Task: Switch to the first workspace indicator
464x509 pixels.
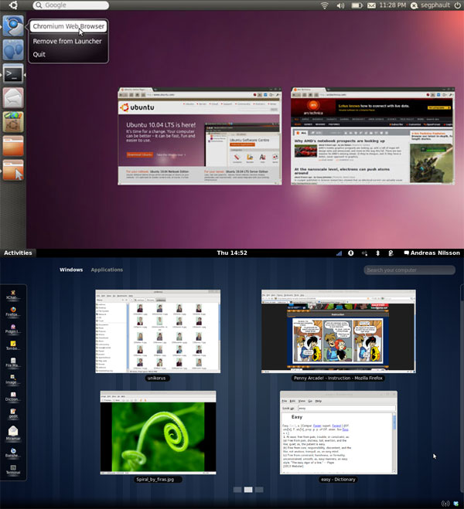Action: (x=237, y=490)
